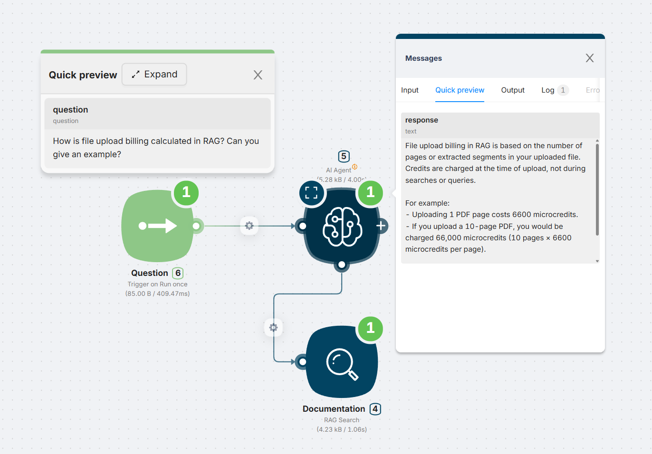
Task: Click the green Question trigger node
Action: (x=157, y=226)
